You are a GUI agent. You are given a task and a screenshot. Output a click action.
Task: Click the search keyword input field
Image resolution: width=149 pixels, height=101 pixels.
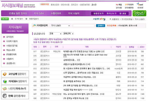[x=83, y=26]
